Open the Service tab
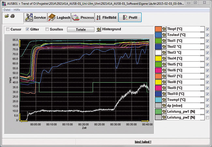This screenshot has height=147, width=212. (x=36, y=17)
